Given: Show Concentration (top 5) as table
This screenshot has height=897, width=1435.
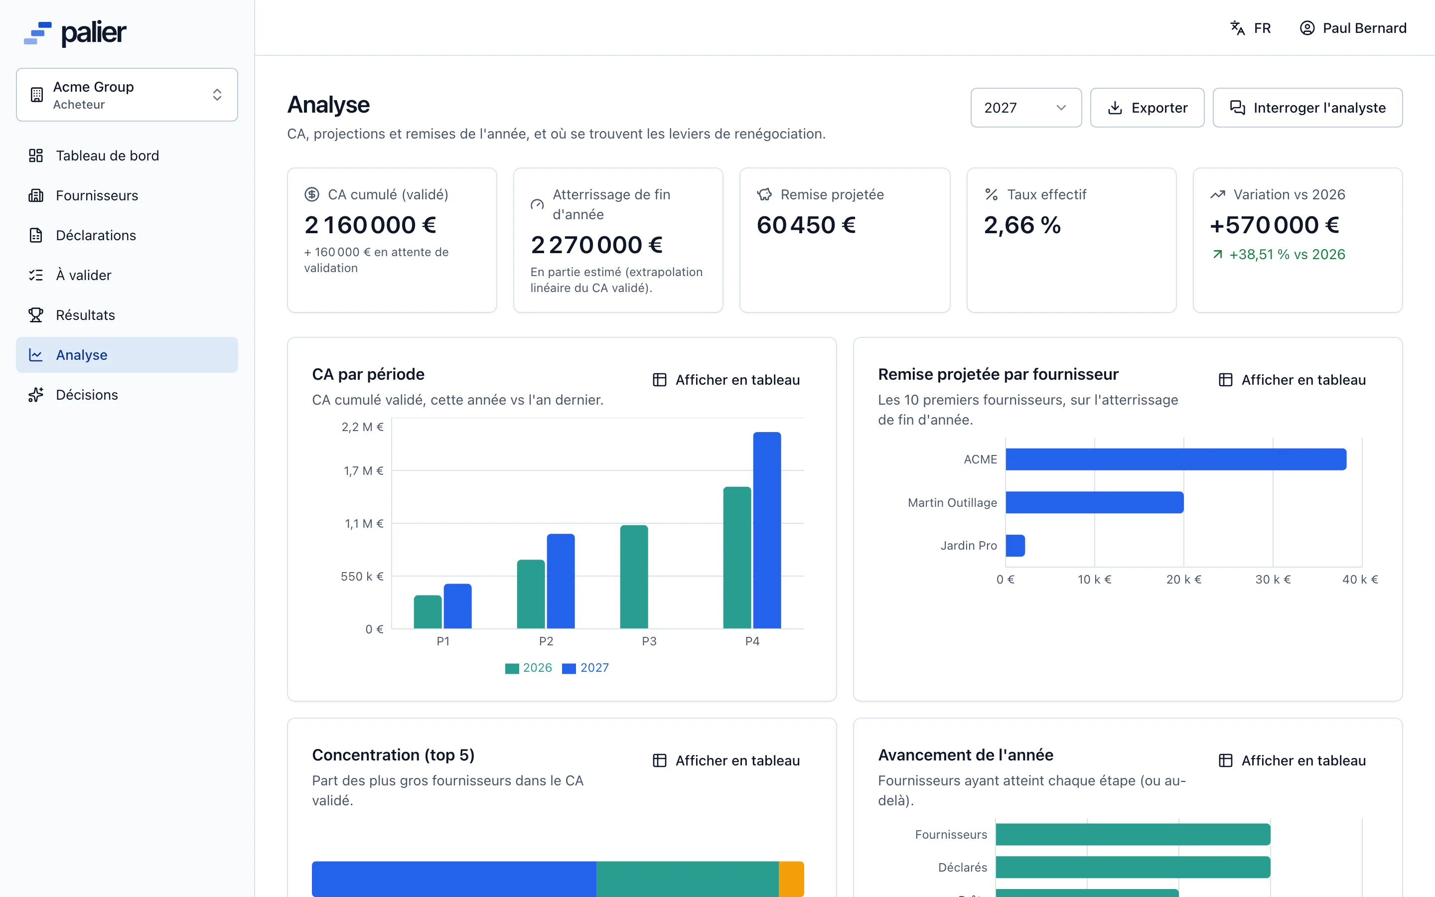Looking at the screenshot, I should tap(726, 760).
